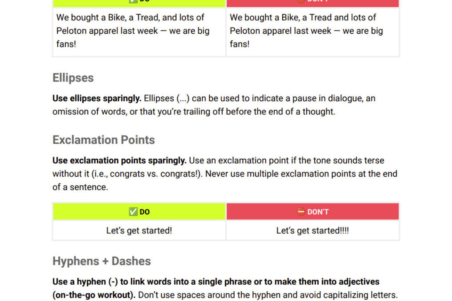Select the "Let's get started!!!!" cell

click(x=312, y=231)
